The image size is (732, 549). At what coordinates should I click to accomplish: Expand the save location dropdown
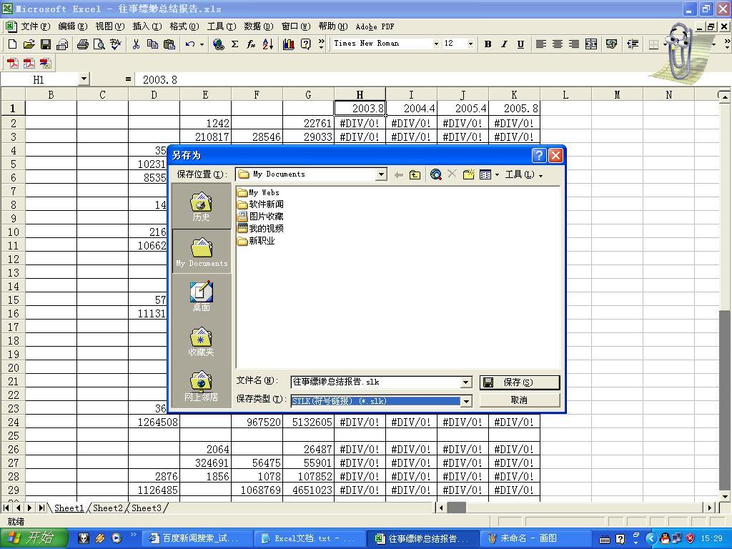tap(382, 174)
